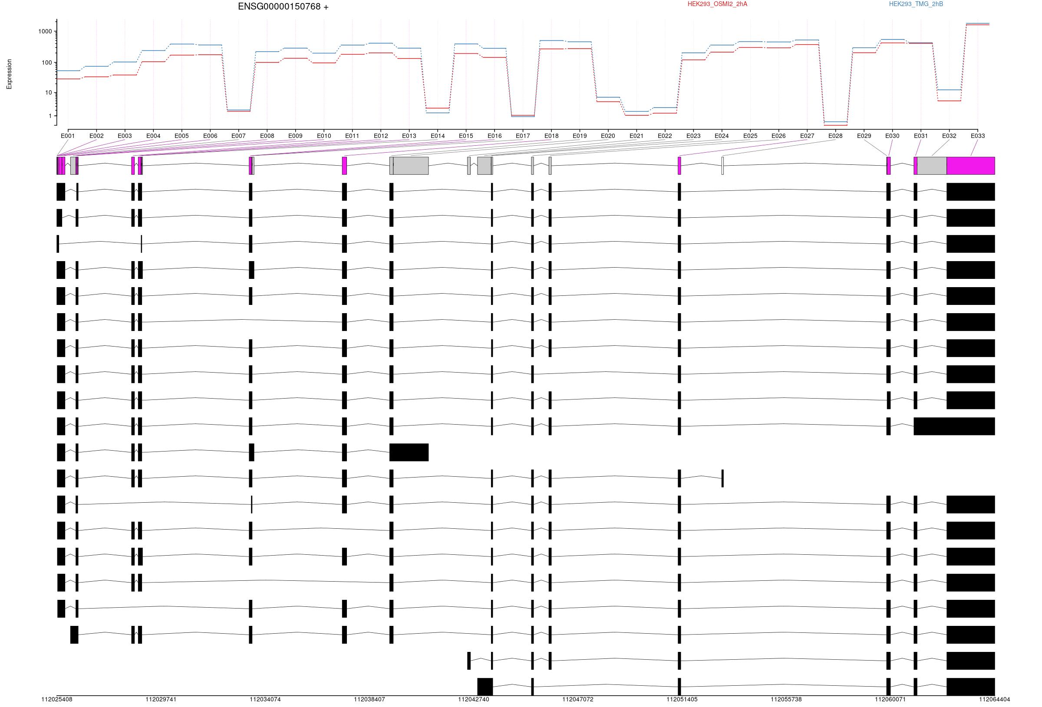Click exon label E030
Image resolution: width=1042 pixels, height=707 pixels.
tap(893, 136)
